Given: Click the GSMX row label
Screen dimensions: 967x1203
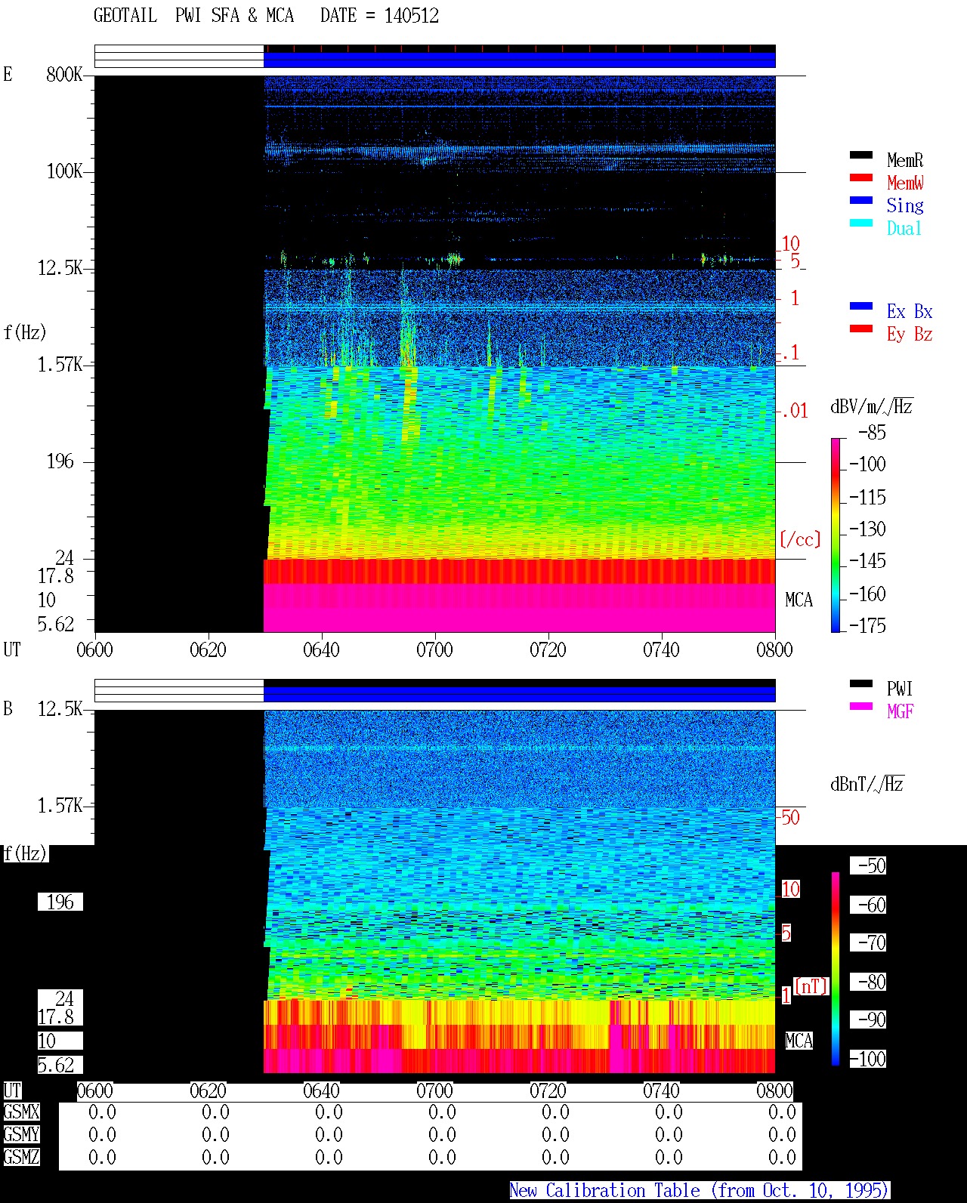Looking at the screenshot, I should pyautogui.click(x=21, y=1112).
